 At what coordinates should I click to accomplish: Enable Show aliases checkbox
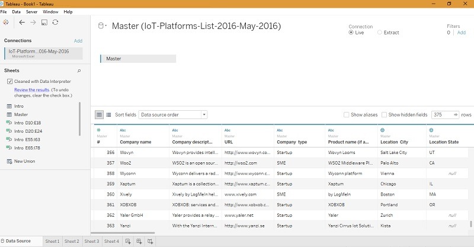[347, 114]
